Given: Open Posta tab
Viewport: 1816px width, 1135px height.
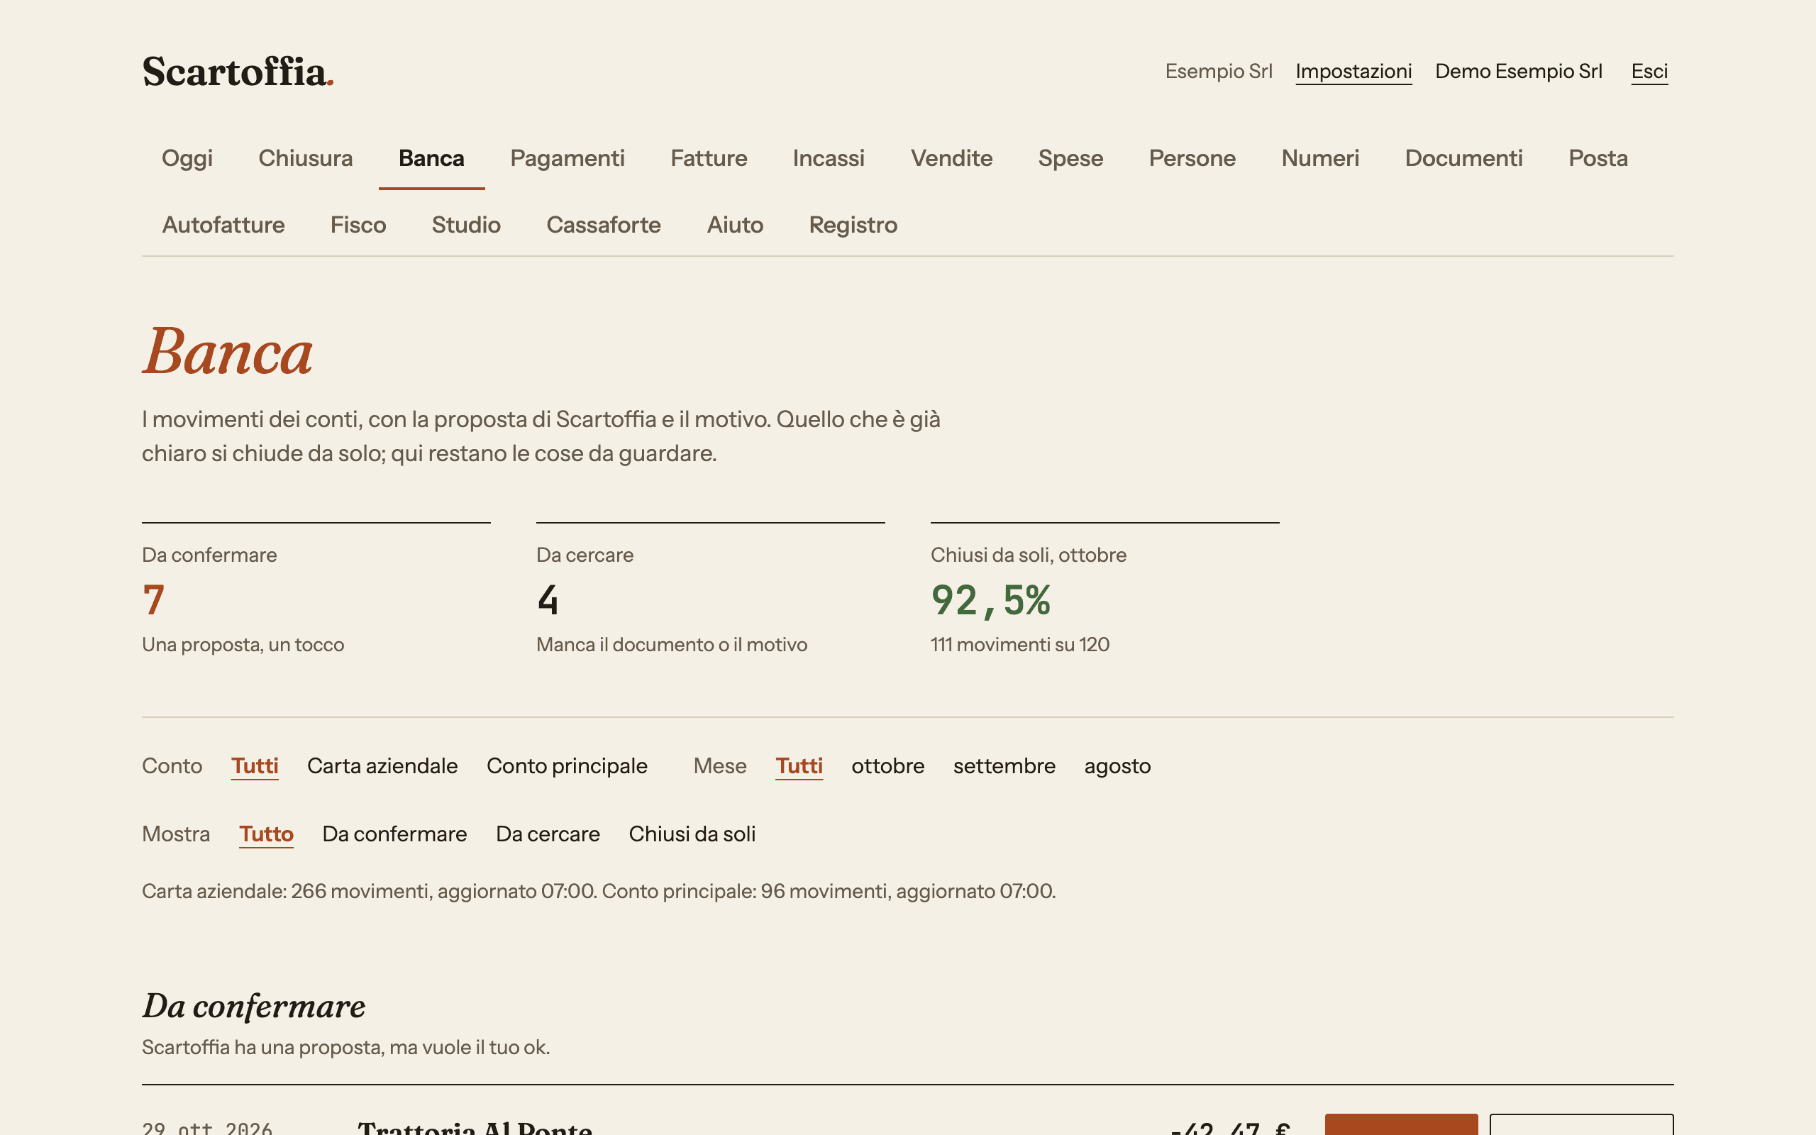Looking at the screenshot, I should coord(1598,157).
